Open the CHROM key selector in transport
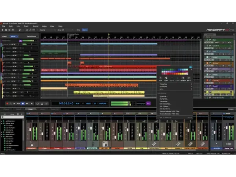 (102, 103)
